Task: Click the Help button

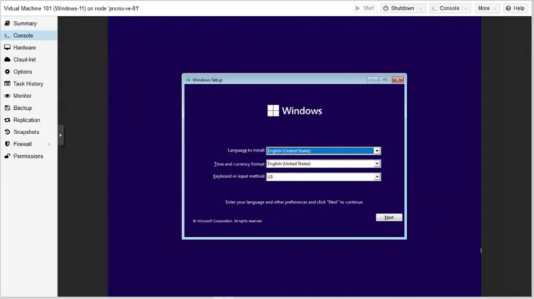Action: (515, 8)
